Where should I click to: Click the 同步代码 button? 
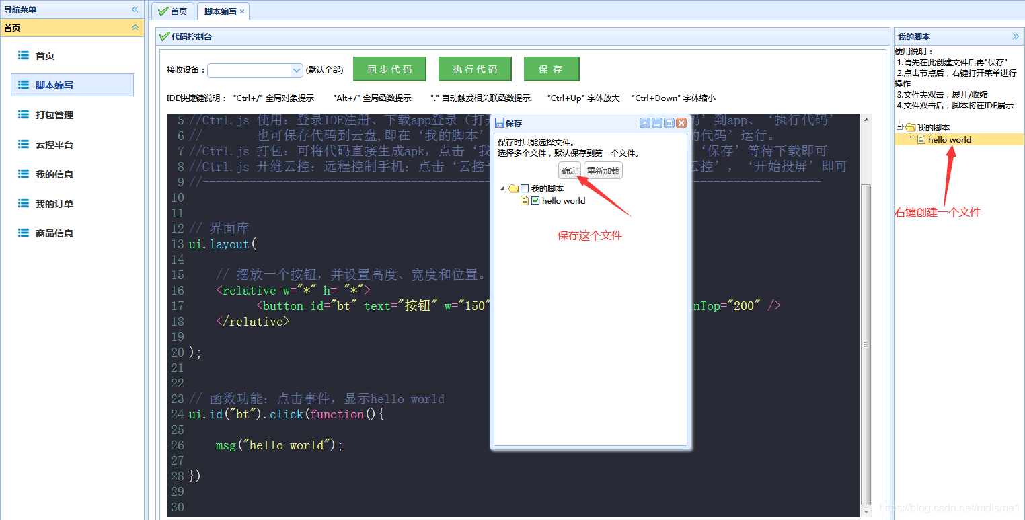tap(389, 69)
